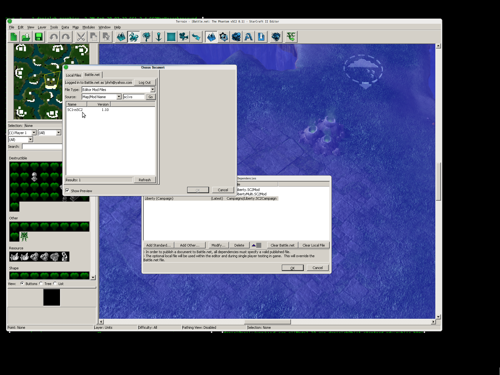Image resolution: width=500 pixels, height=375 pixels.
Task: Save the map with floppy icon
Action: coord(39,37)
